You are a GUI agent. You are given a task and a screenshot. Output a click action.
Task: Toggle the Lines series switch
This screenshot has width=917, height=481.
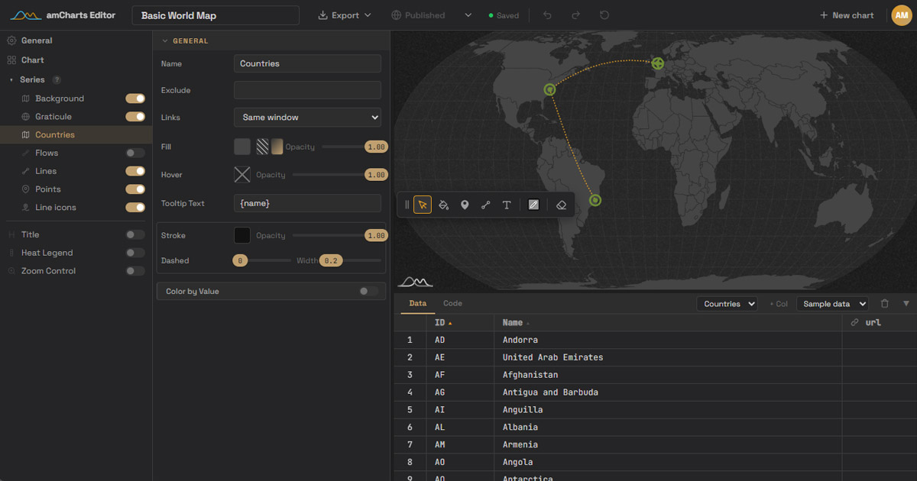pos(135,171)
